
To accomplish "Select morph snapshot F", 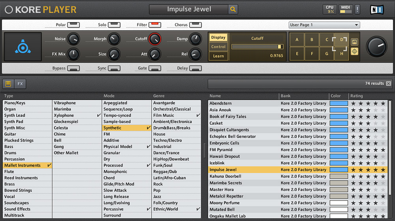I will coord(312,54).
